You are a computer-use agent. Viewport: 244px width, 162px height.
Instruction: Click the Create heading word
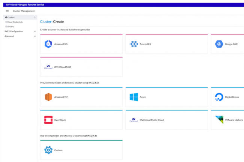pos(59,22)
